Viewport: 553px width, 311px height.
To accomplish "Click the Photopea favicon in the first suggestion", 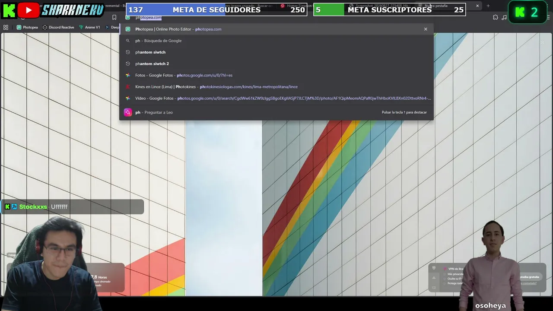I will click(x=128, y=29).
